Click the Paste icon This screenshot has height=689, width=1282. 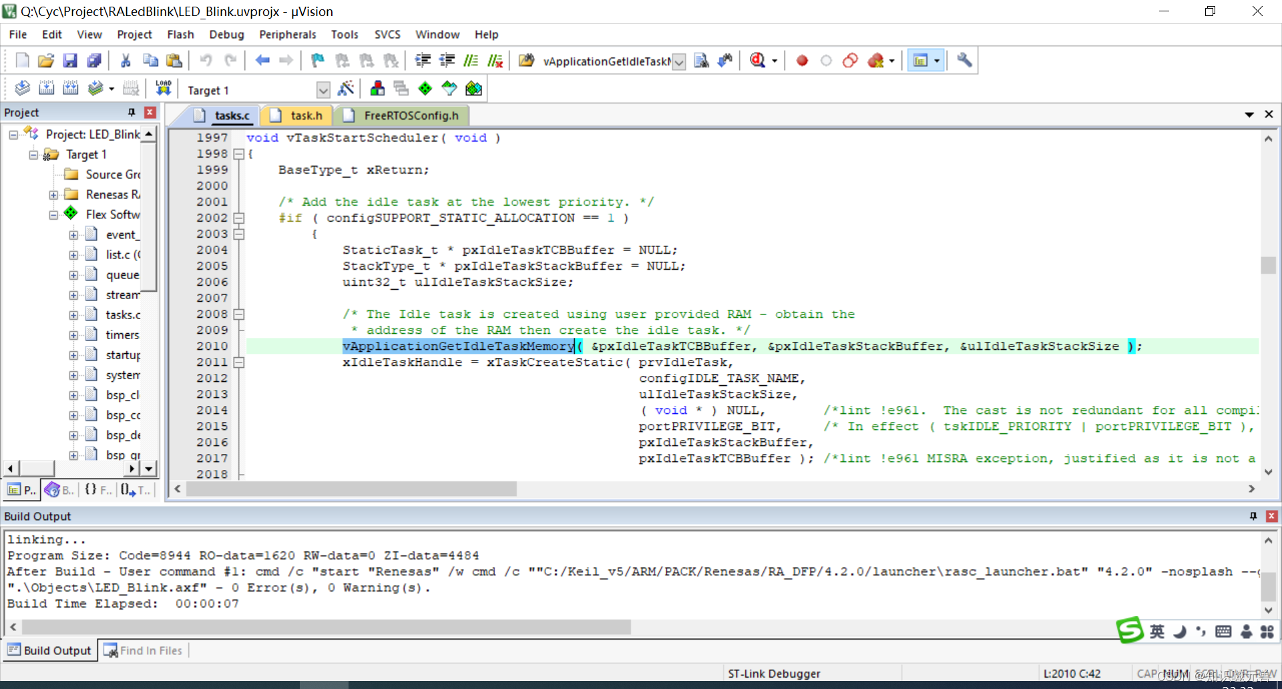[174, 61]
